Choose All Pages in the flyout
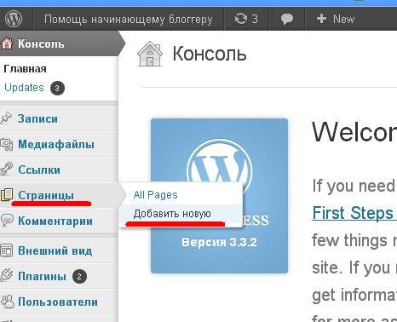397x322 pixels. click(155, 195)
